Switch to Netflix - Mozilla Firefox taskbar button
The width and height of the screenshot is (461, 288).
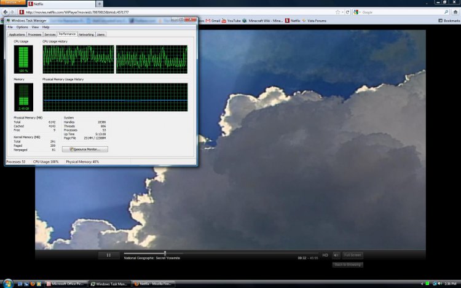(153, 284)
